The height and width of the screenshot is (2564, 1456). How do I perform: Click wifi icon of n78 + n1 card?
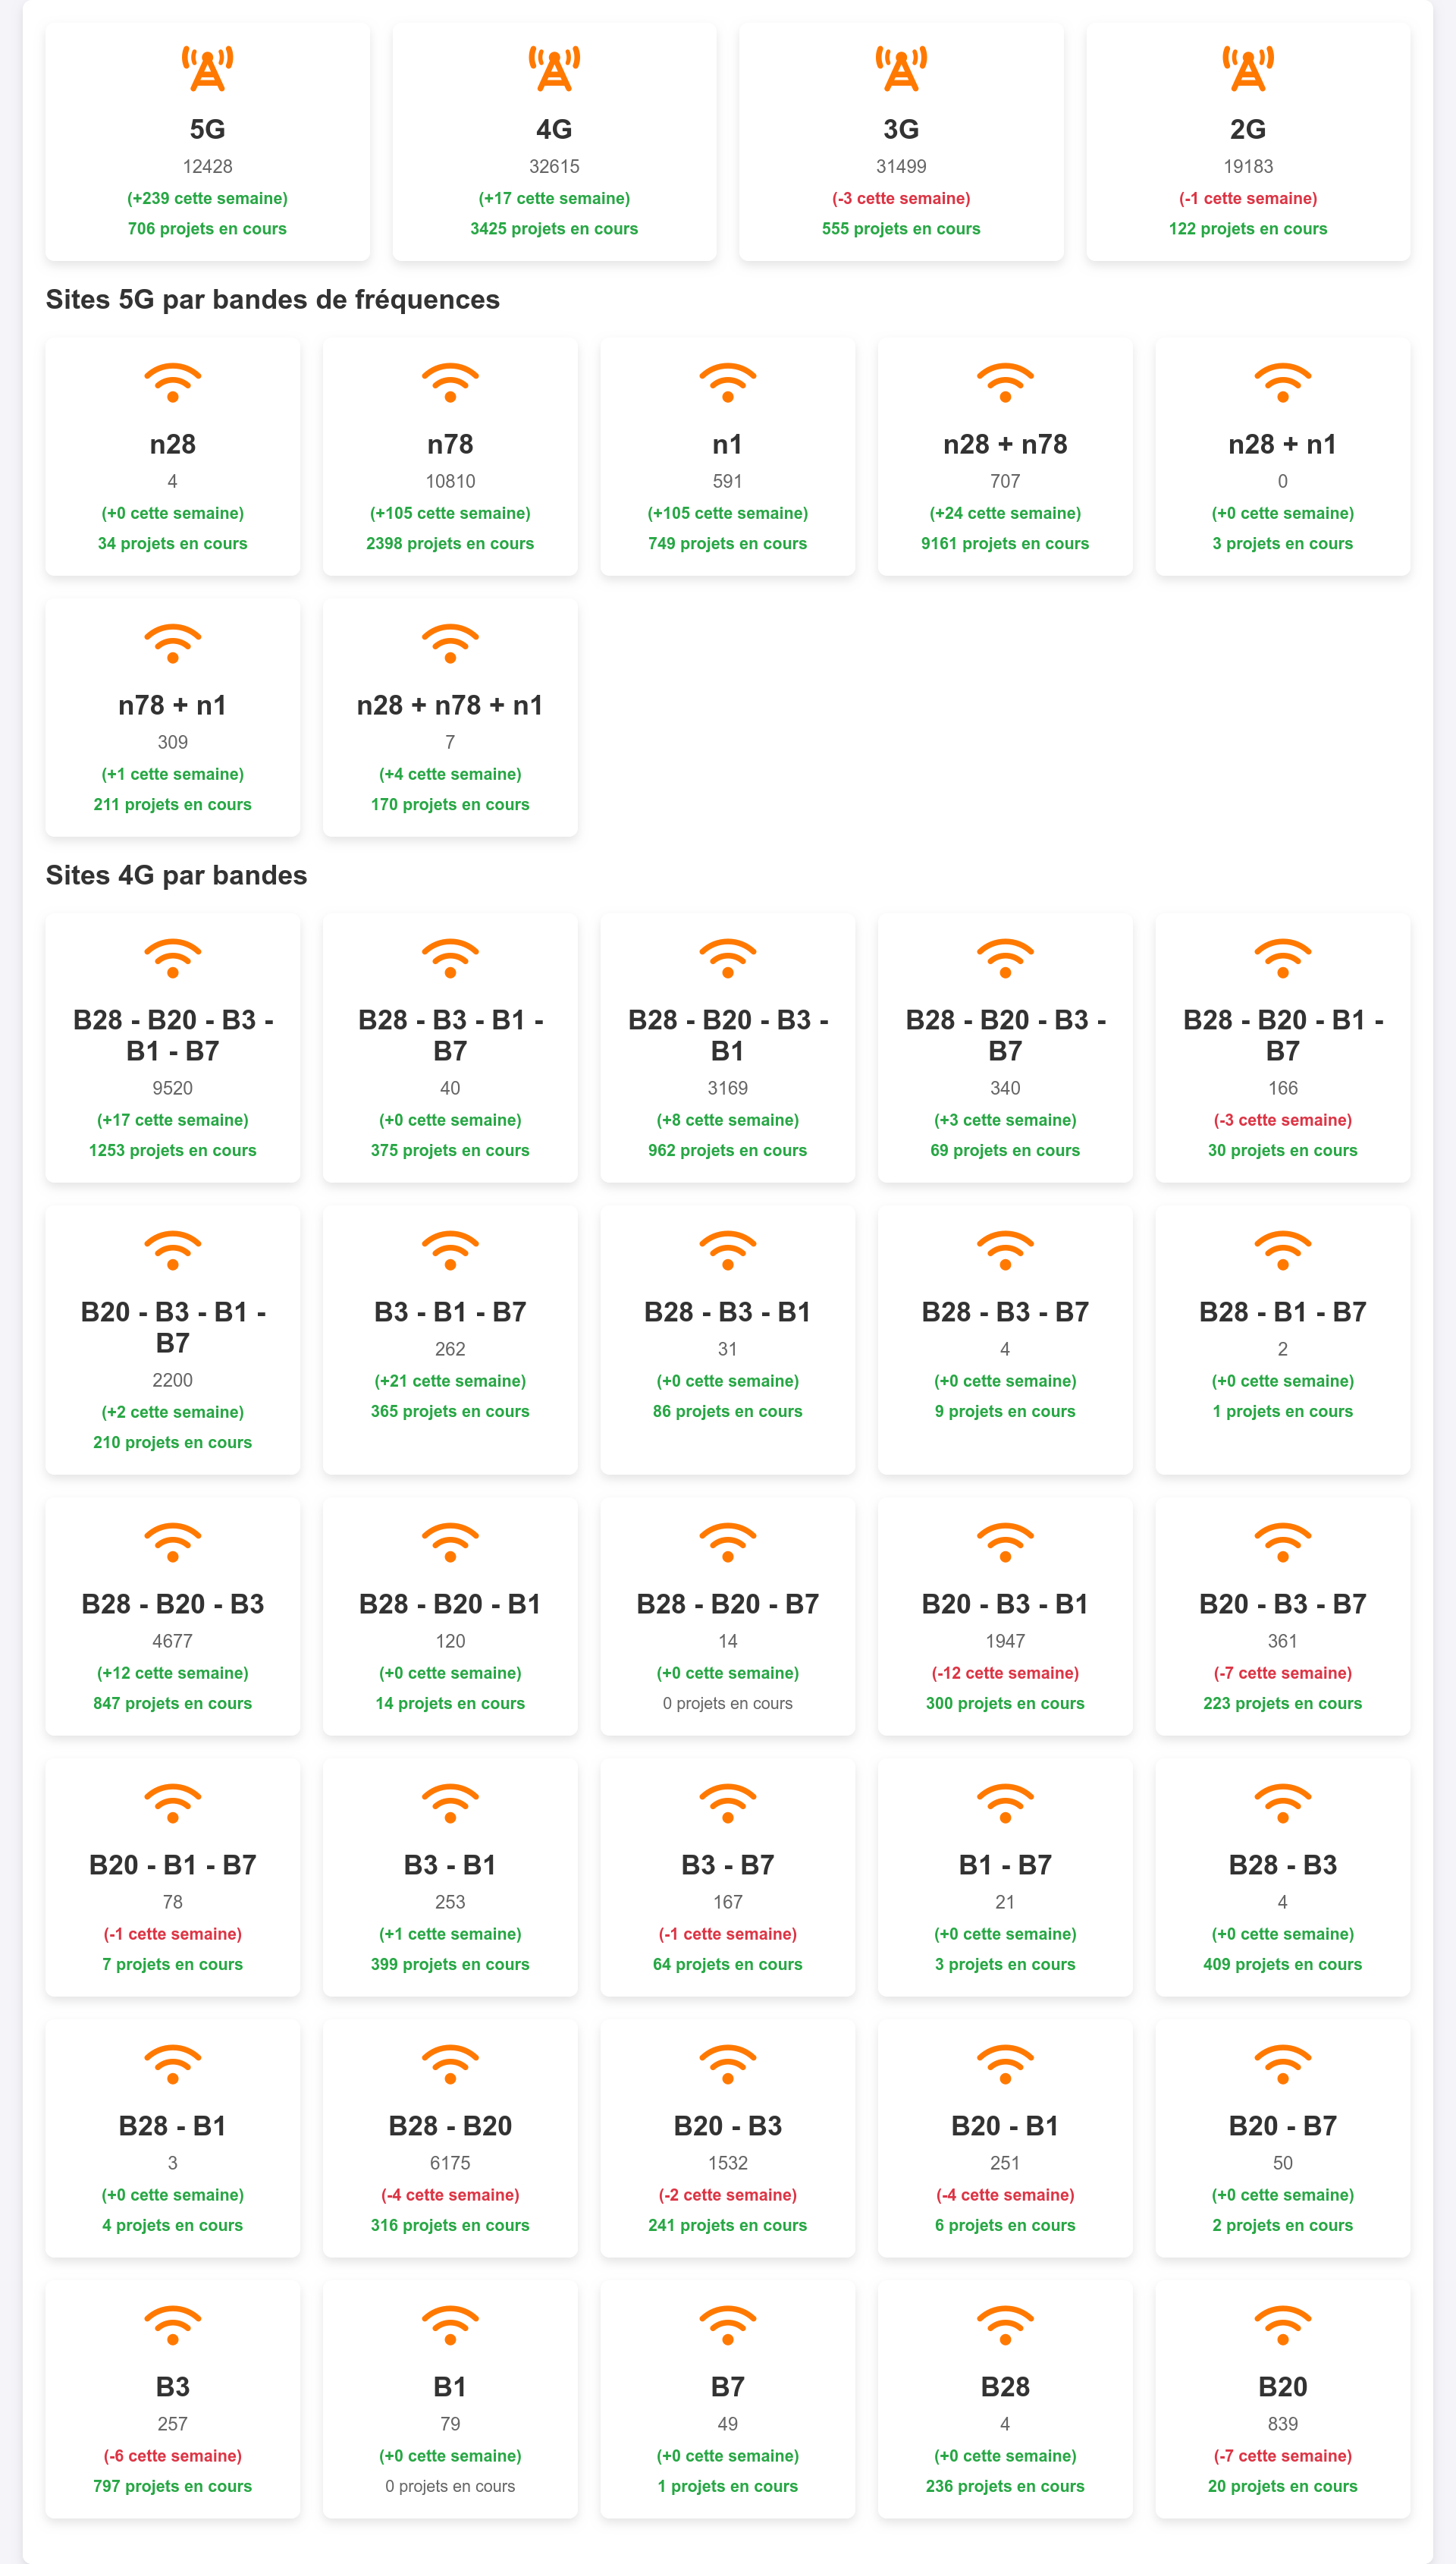coord(173,644)
